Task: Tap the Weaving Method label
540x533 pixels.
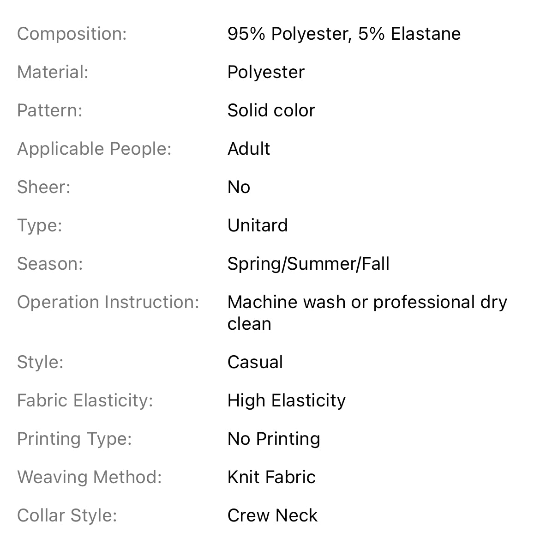Action: tap(90, 477)
